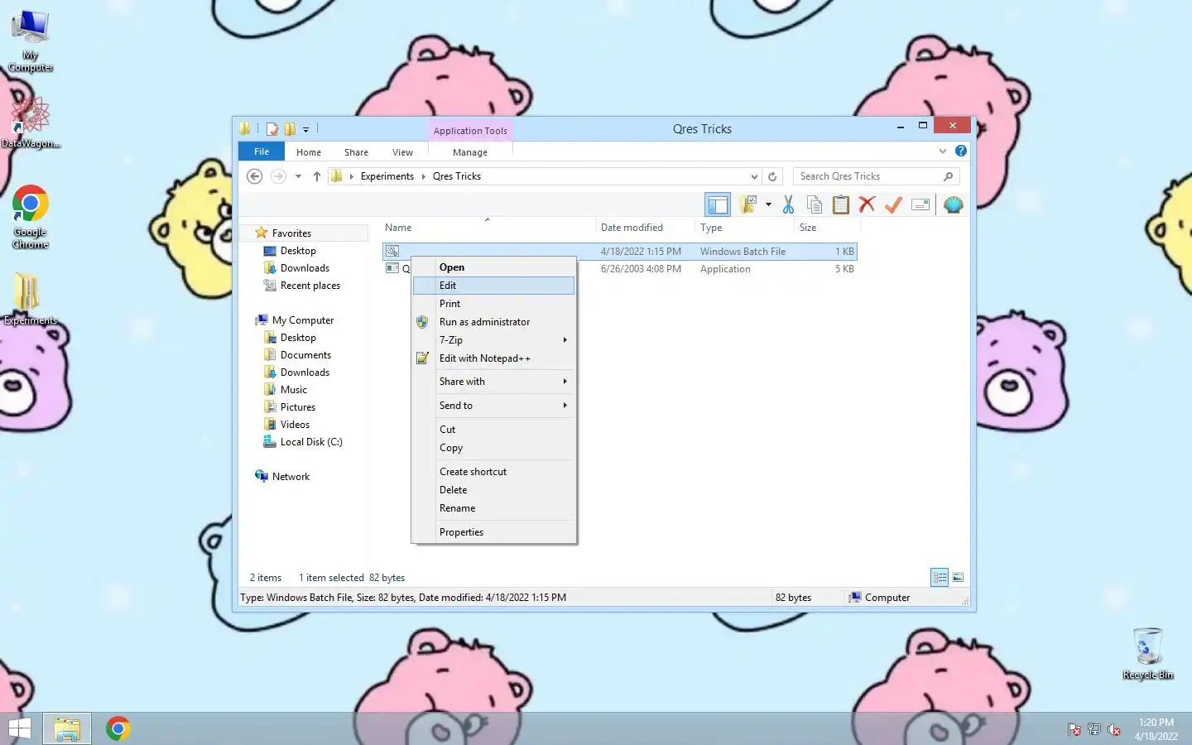Open Recent places under Favorites

click(x=301, y=286)
